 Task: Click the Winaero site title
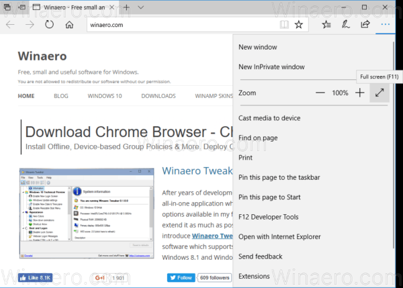tap(42, 56)
